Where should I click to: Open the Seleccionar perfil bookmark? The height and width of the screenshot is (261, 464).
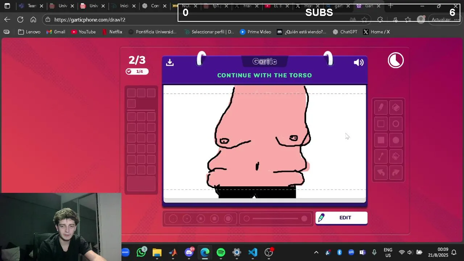[x=209, y=32]
